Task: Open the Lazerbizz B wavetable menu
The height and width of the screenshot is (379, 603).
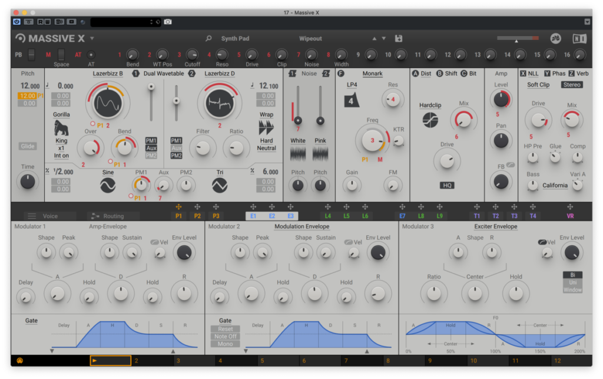Action: click(x=108, y=74)
